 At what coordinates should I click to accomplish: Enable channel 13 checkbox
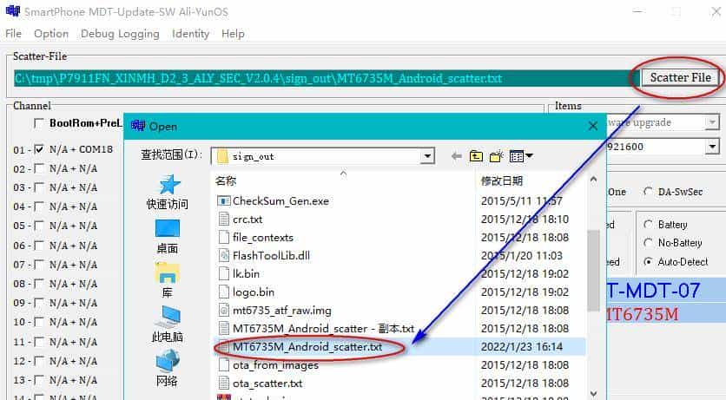pos(39,380)
